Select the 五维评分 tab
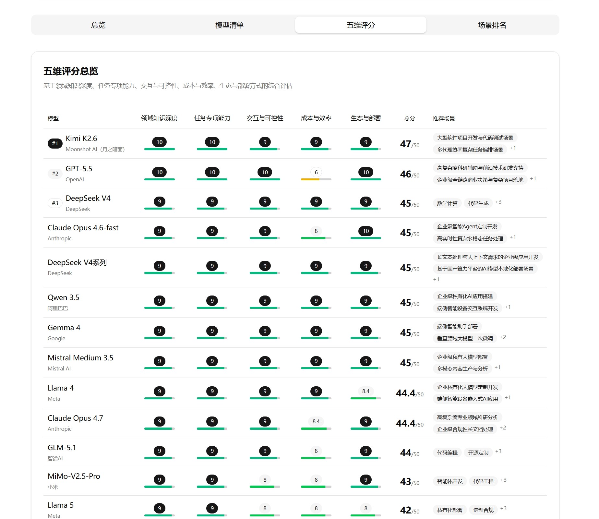599x519 pixels. [x=361, y=25]
